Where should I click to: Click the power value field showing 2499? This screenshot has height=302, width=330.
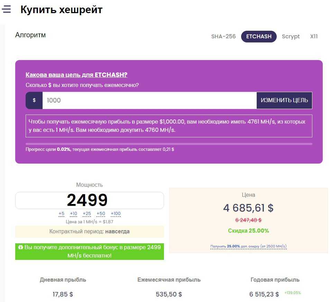(89, 200)
